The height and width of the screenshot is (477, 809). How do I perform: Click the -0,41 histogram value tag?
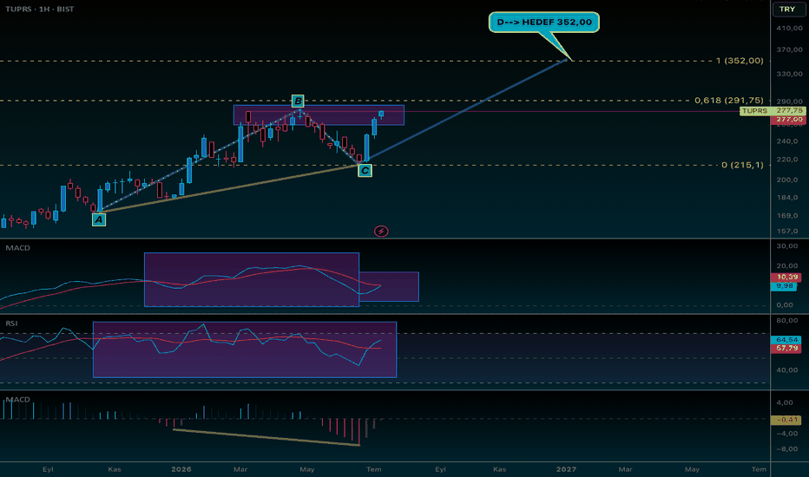pos(786,421)
